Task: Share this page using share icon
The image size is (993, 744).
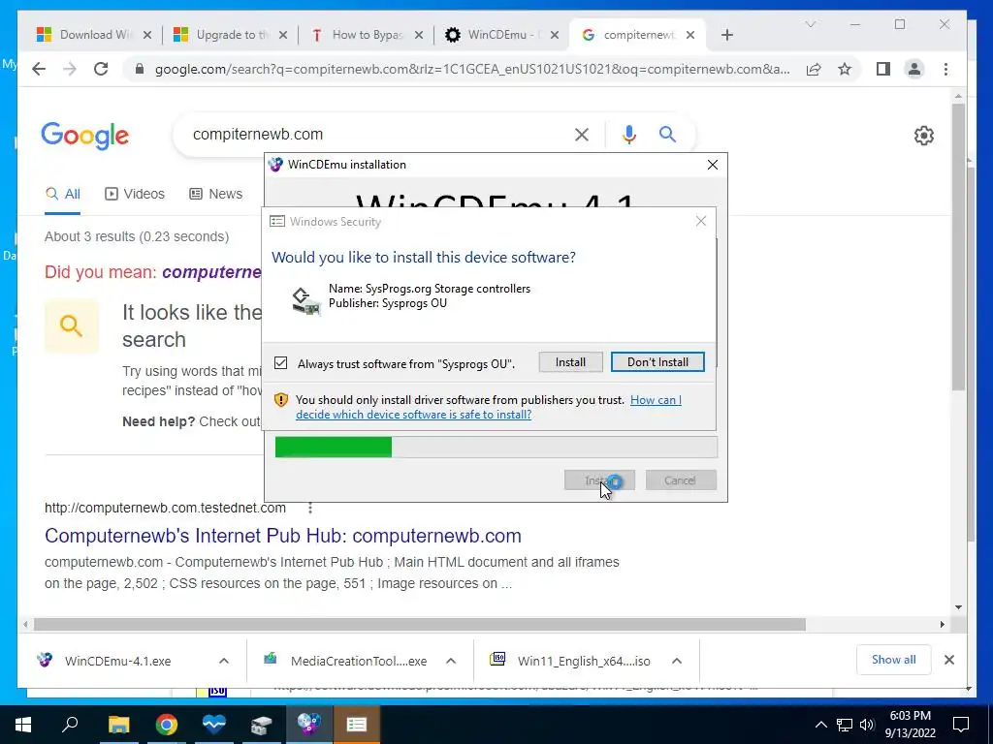Action: pyautogui.click(x=814, y=69)
